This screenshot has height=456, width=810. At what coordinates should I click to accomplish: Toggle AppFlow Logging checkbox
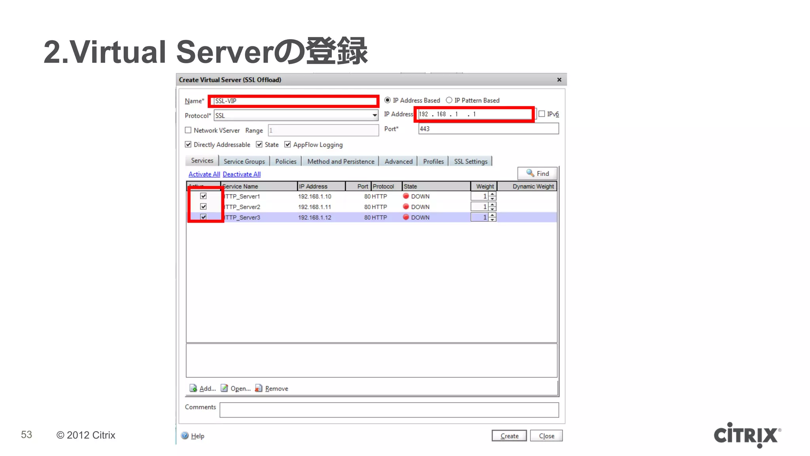[x=288, y=144]
